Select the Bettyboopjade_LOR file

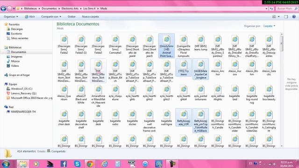(x=184, y=117)
